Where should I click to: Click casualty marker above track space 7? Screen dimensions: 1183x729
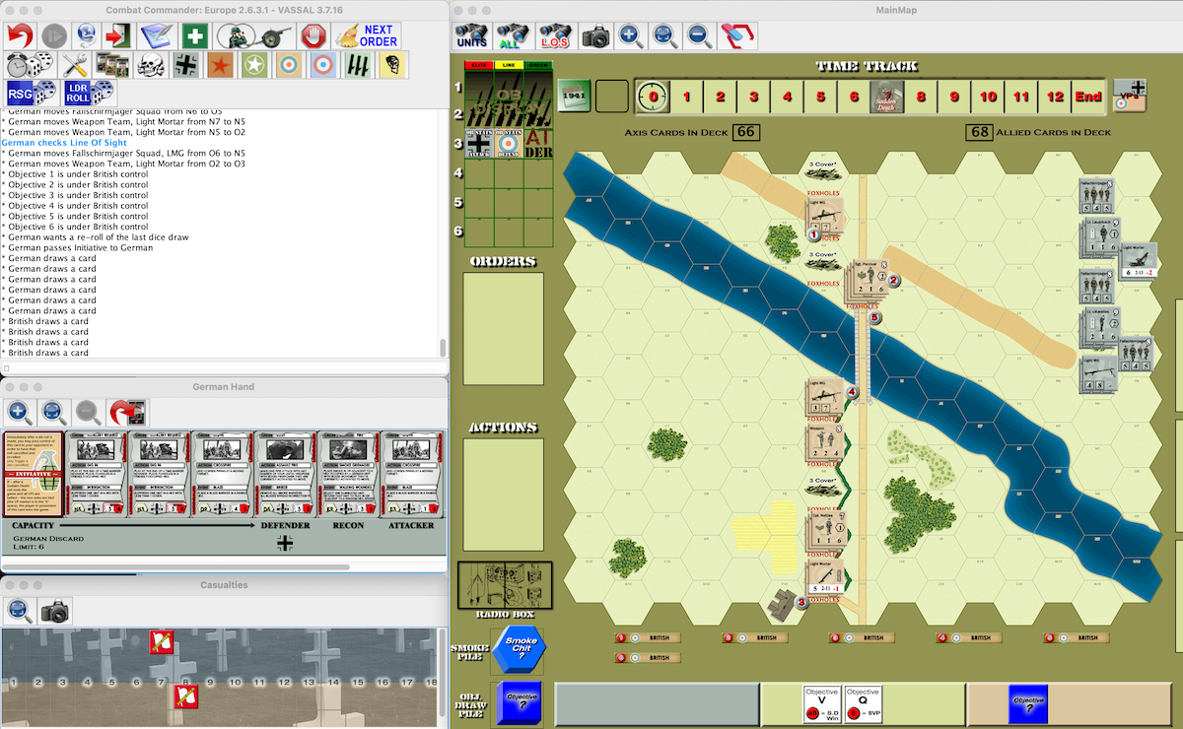(x=162, y=642)
